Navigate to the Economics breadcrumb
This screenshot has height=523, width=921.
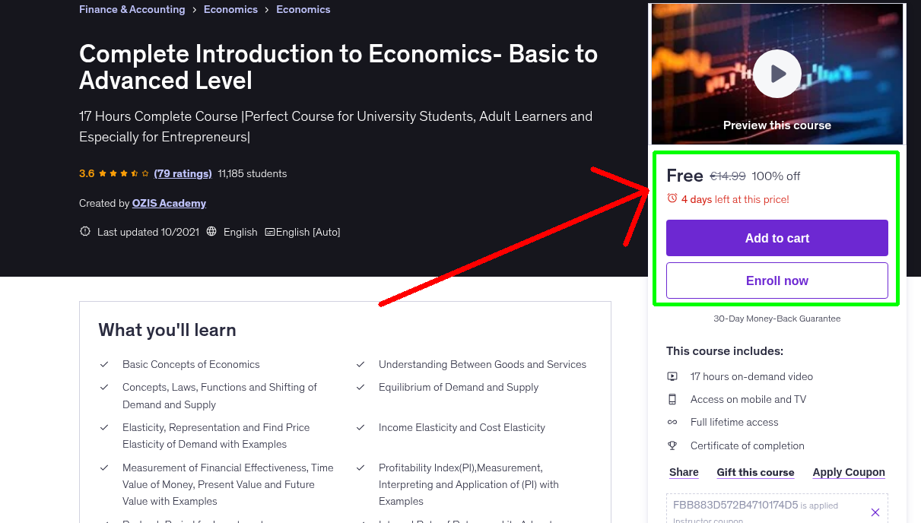click(x=230, y=9)
